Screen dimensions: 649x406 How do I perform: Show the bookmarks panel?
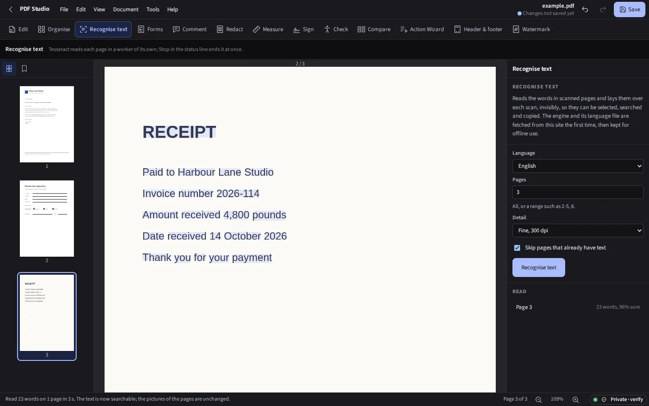24,69
